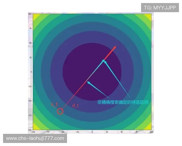Select the red d_t label
Image resolution: width=182 pixels, height=146 pixels.
pos(76,105)
